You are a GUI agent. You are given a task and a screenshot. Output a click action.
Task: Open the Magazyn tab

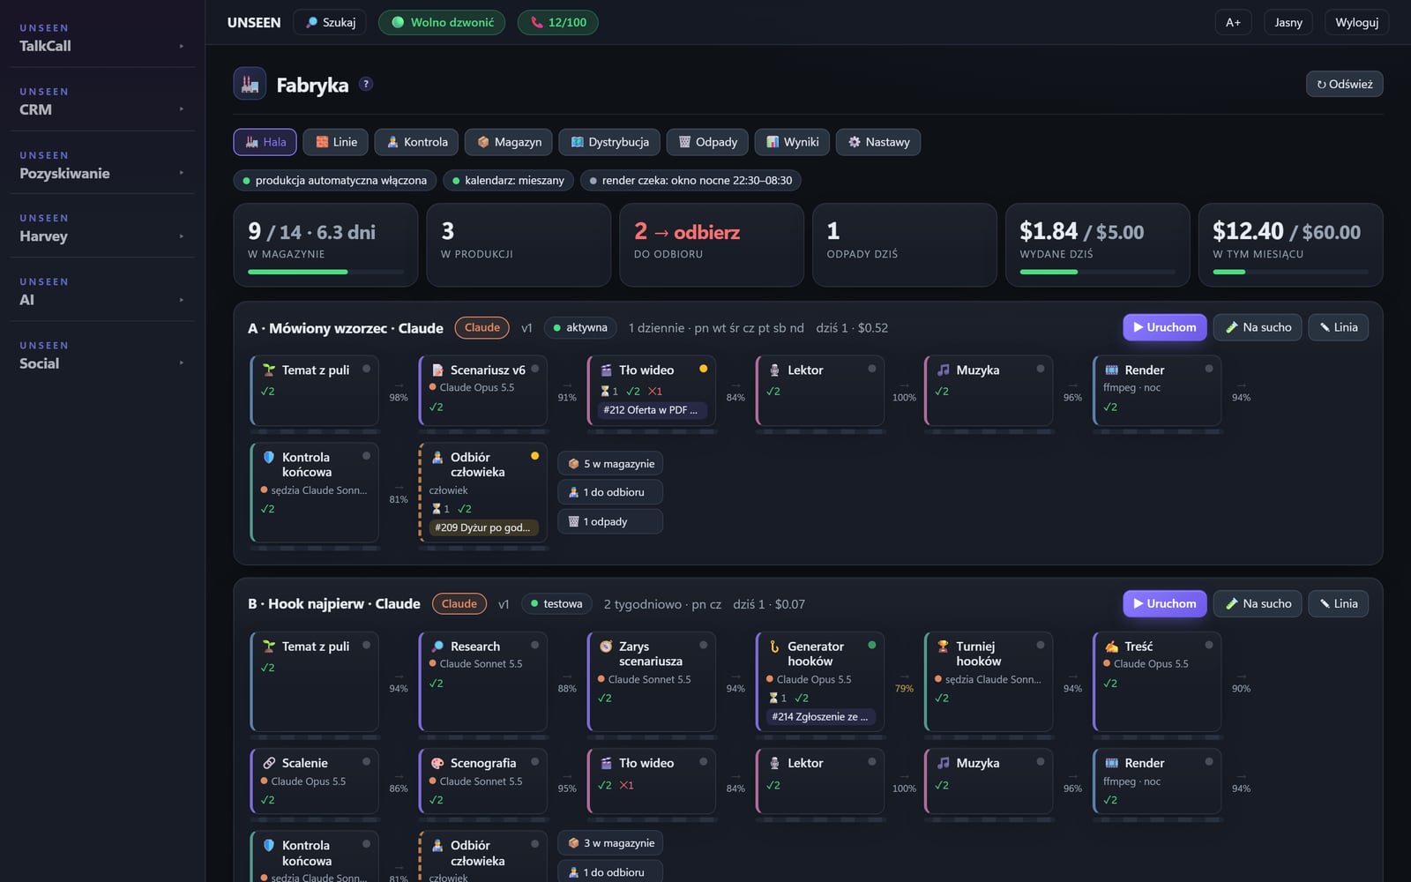click(x=509, y=142)
